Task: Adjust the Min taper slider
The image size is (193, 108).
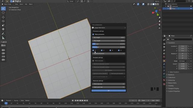Action: (x=109, y=44)
